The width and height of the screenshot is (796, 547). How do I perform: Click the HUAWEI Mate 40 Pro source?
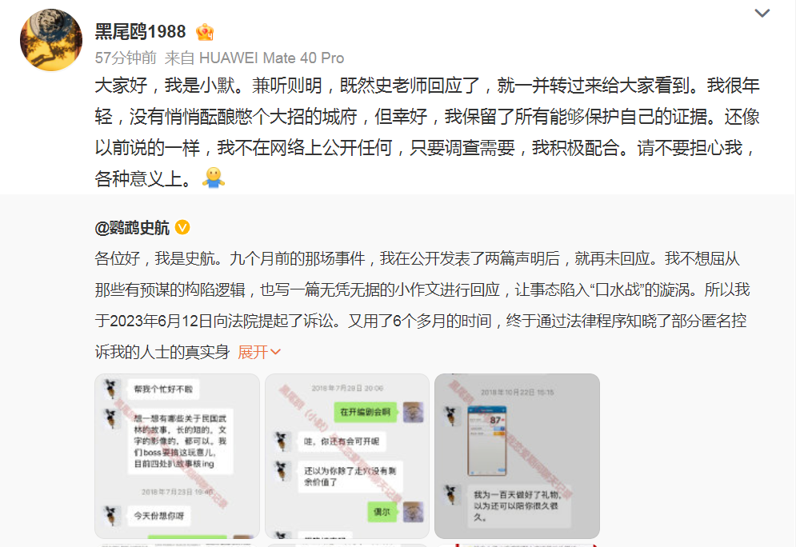pos(271,58)
